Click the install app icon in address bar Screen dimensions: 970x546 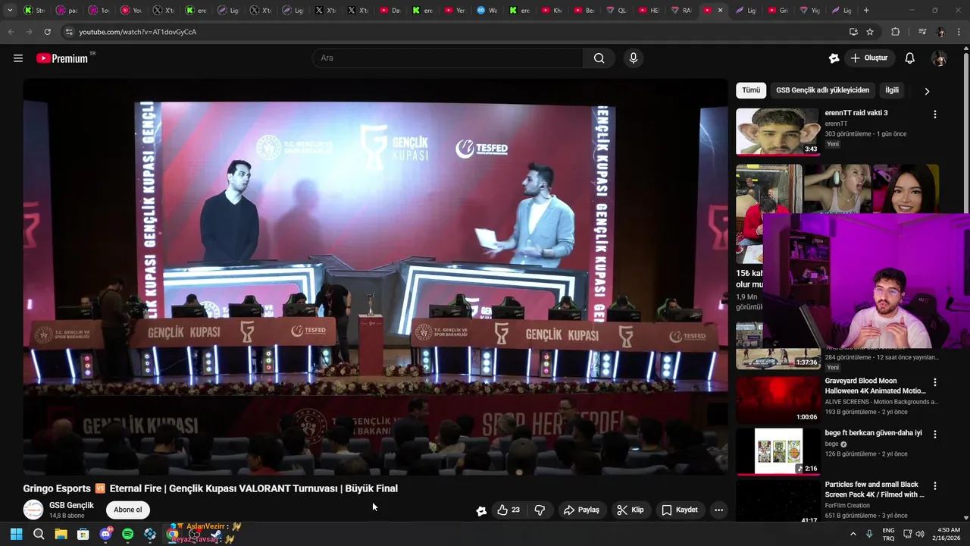(853, 32)
